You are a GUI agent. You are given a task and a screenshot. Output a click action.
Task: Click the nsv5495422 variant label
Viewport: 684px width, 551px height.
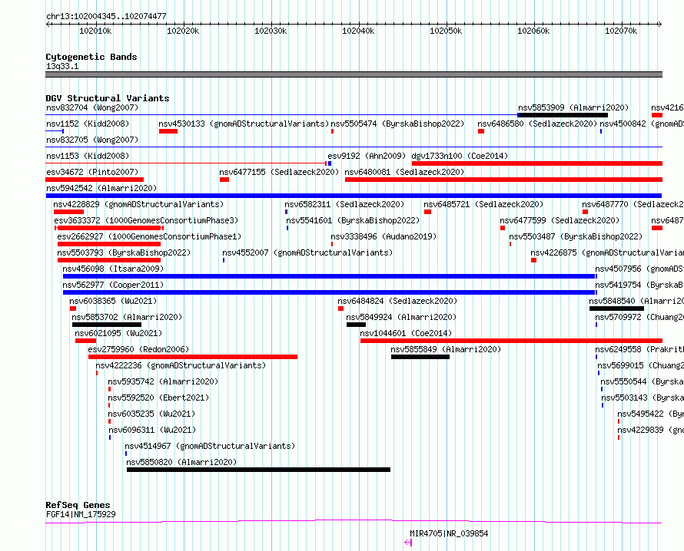(650, 414)
